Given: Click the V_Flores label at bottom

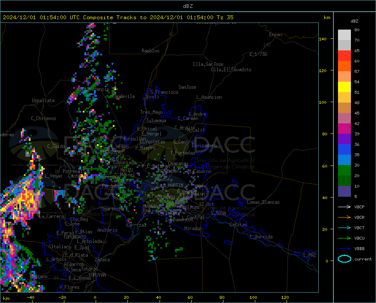Looking at the screenshot, I should coord(69,287).
